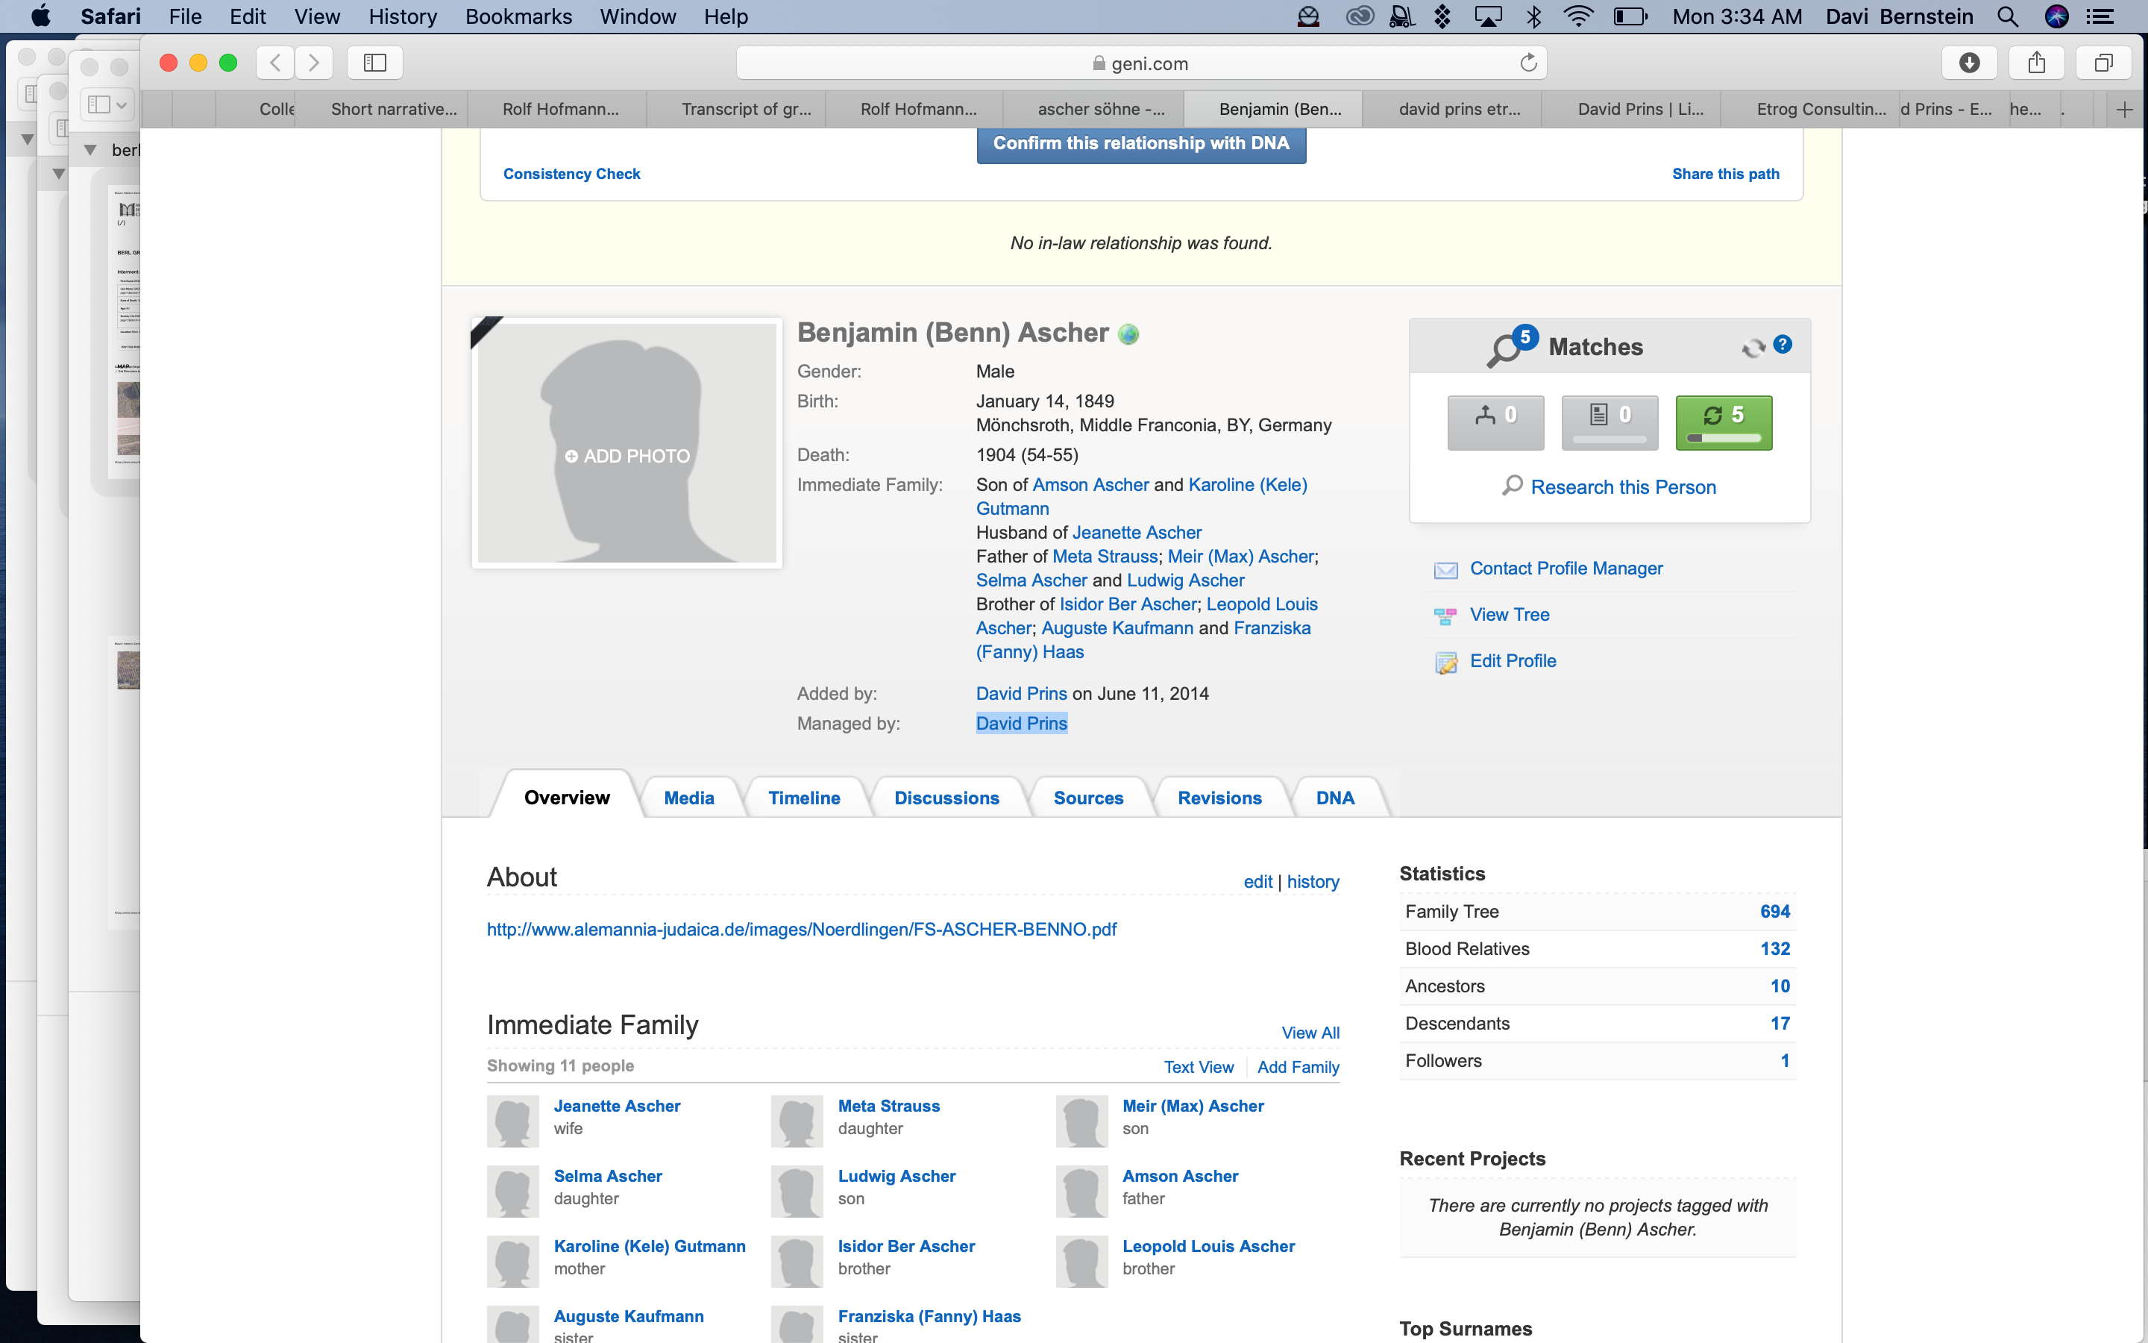2148x1343 pixels.
Task: Click the refresh matches icon
Action: [1753, 347]
